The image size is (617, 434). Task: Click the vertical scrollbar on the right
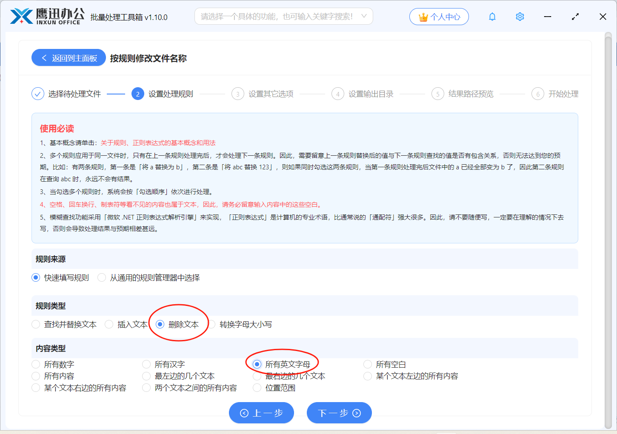[x=608, y=232]
